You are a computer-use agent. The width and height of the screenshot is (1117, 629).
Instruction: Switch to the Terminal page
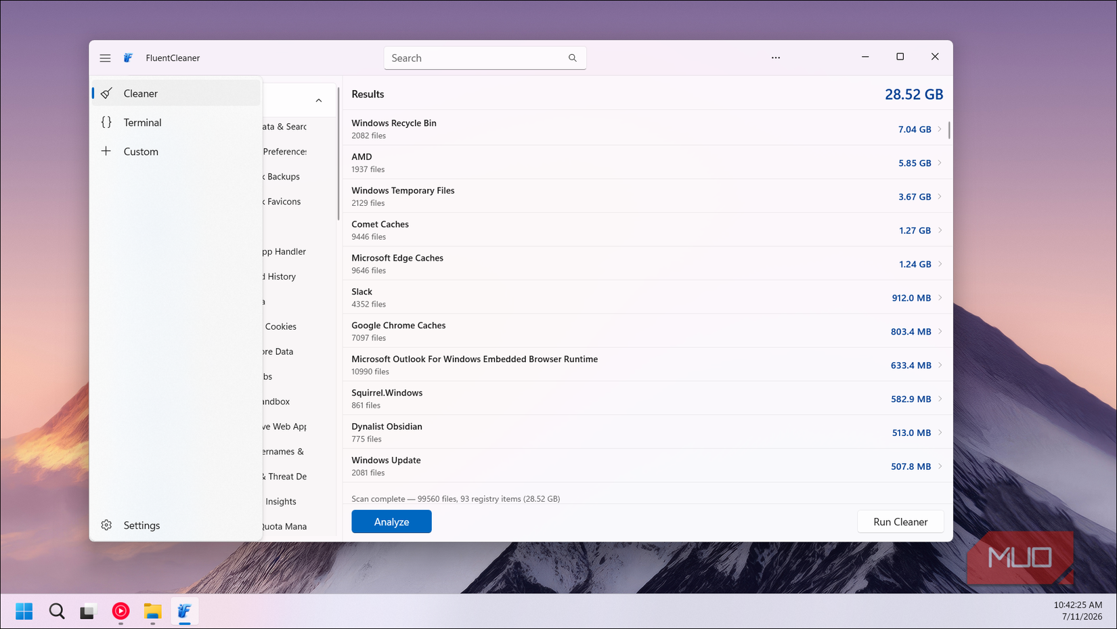(x=176, y=123)
